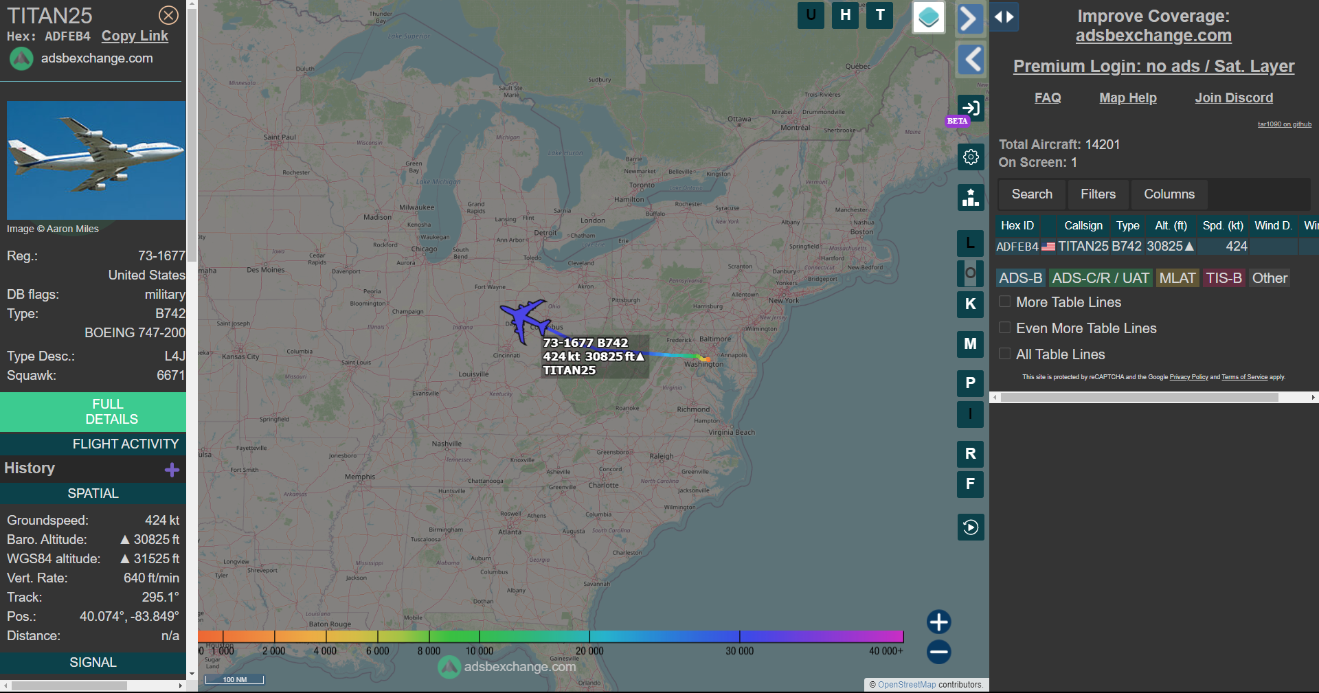Open the Join Discord link
Viewport: 1319px width, 693px height.
[x=1234, y=98]
